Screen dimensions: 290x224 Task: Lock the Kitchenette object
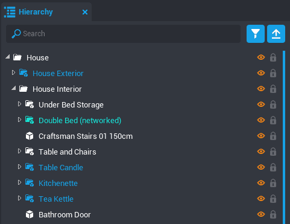coord(273,183)
